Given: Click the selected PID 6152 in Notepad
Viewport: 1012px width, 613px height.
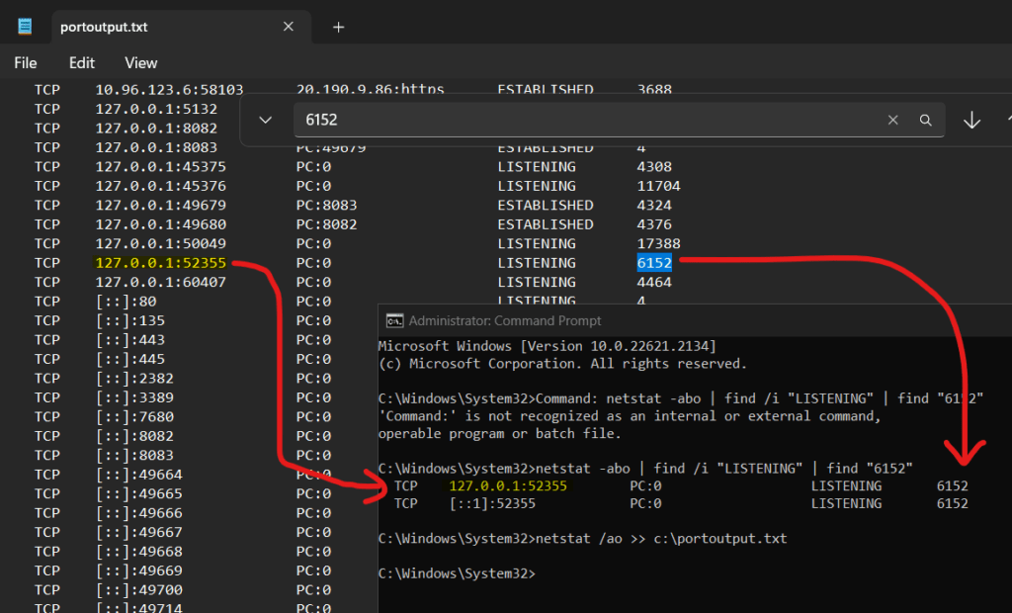Looking at the screenshot, I should 654,263.
